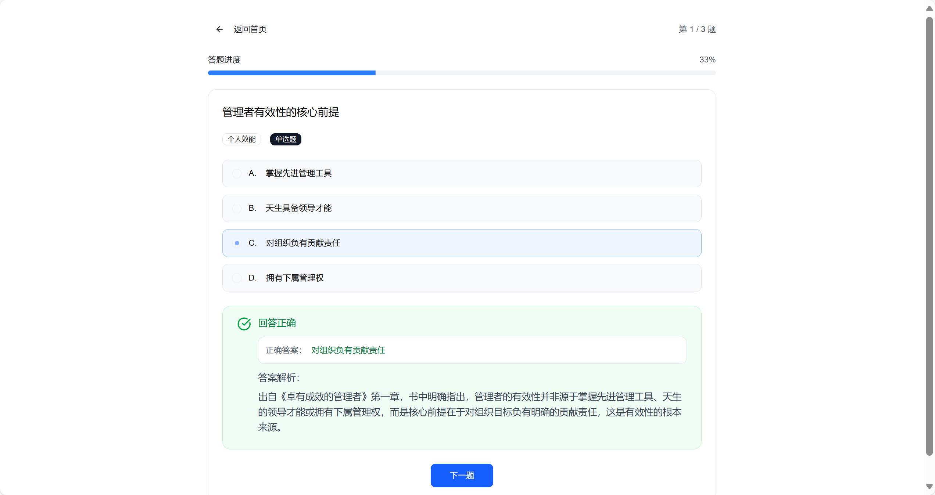
Task: Click the 33% progress percentage label
Action: pos(707,60)
